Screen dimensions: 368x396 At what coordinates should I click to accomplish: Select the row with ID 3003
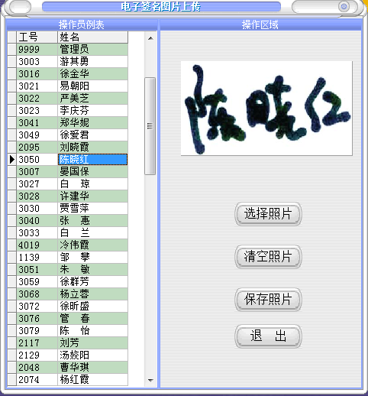68,61
